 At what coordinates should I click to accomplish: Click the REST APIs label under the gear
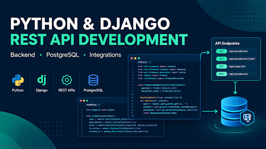click(x=66, y=90)
